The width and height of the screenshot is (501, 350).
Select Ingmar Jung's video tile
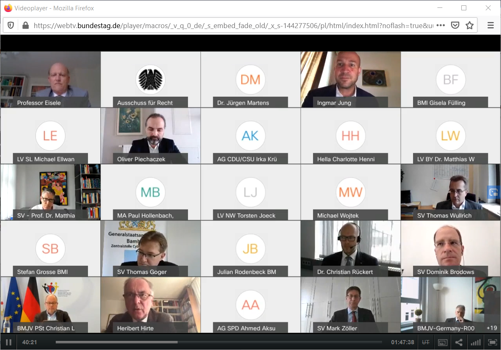[x=351, y=79]
